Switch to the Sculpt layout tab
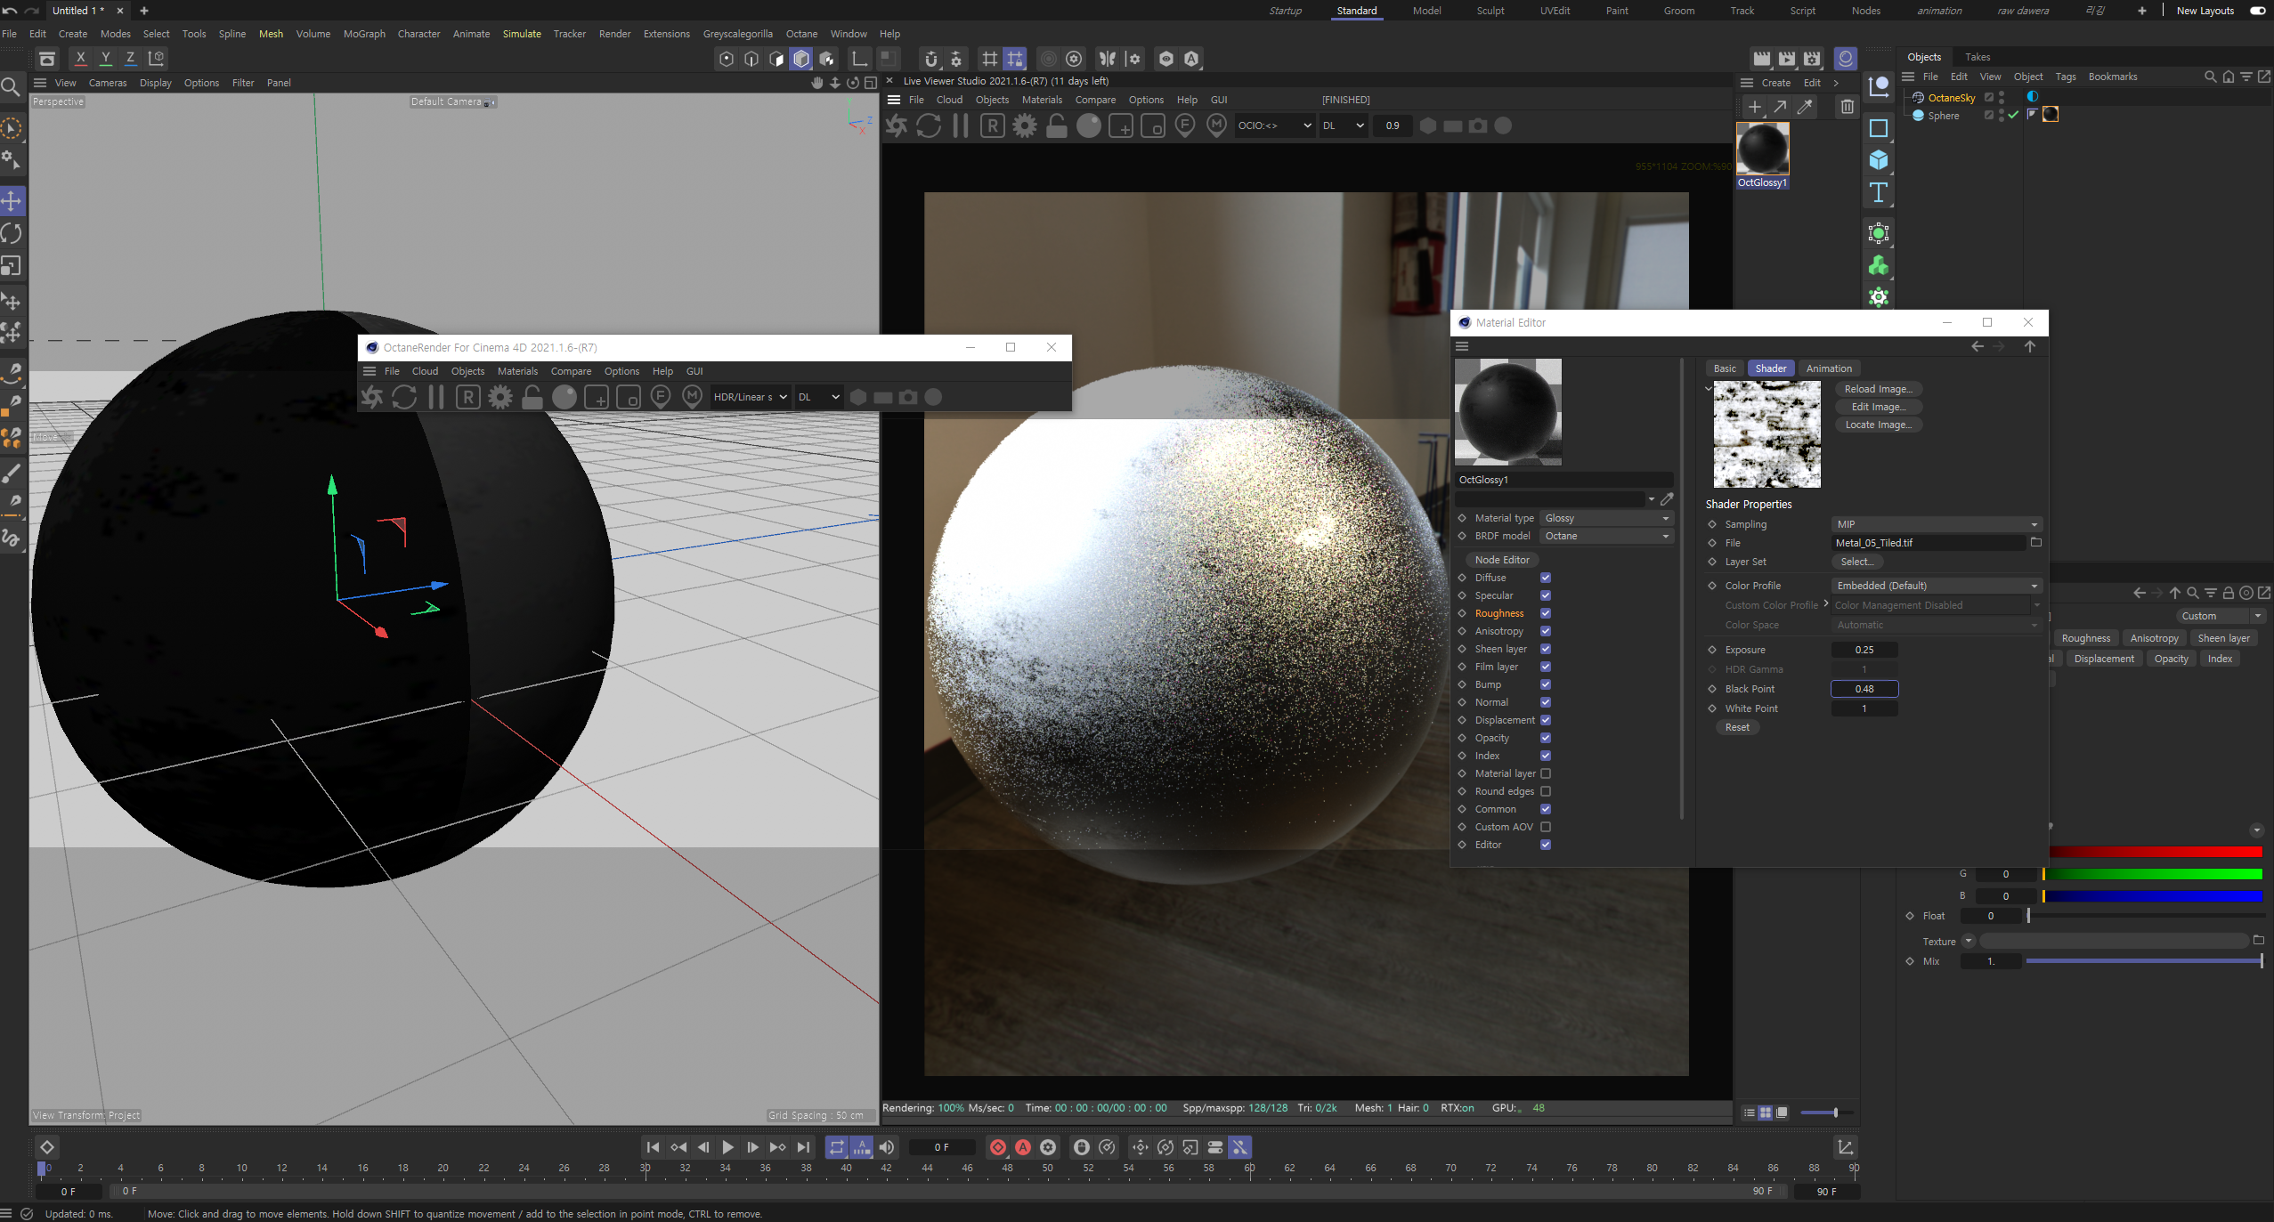The height and width of the screenshot is (1222, 2274). 1490,11
